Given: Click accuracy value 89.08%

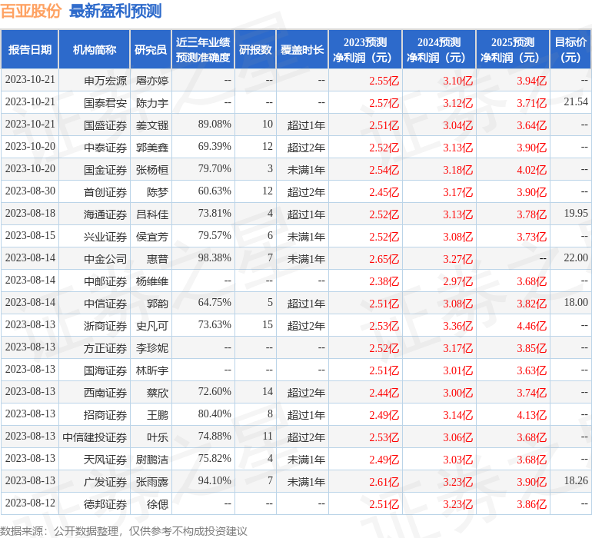Looking at the screenshot, I should tap(215, 125).
